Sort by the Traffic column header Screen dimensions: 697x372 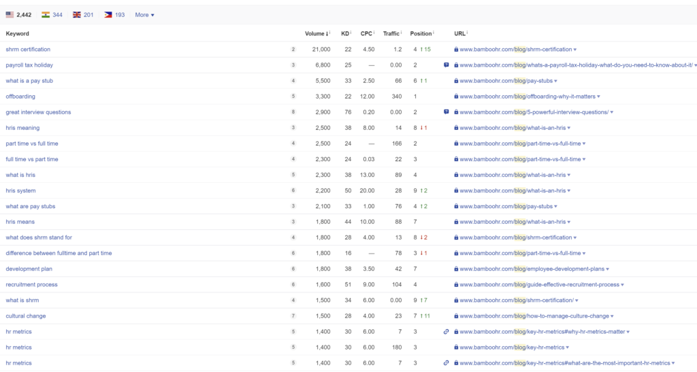(391, 33)
